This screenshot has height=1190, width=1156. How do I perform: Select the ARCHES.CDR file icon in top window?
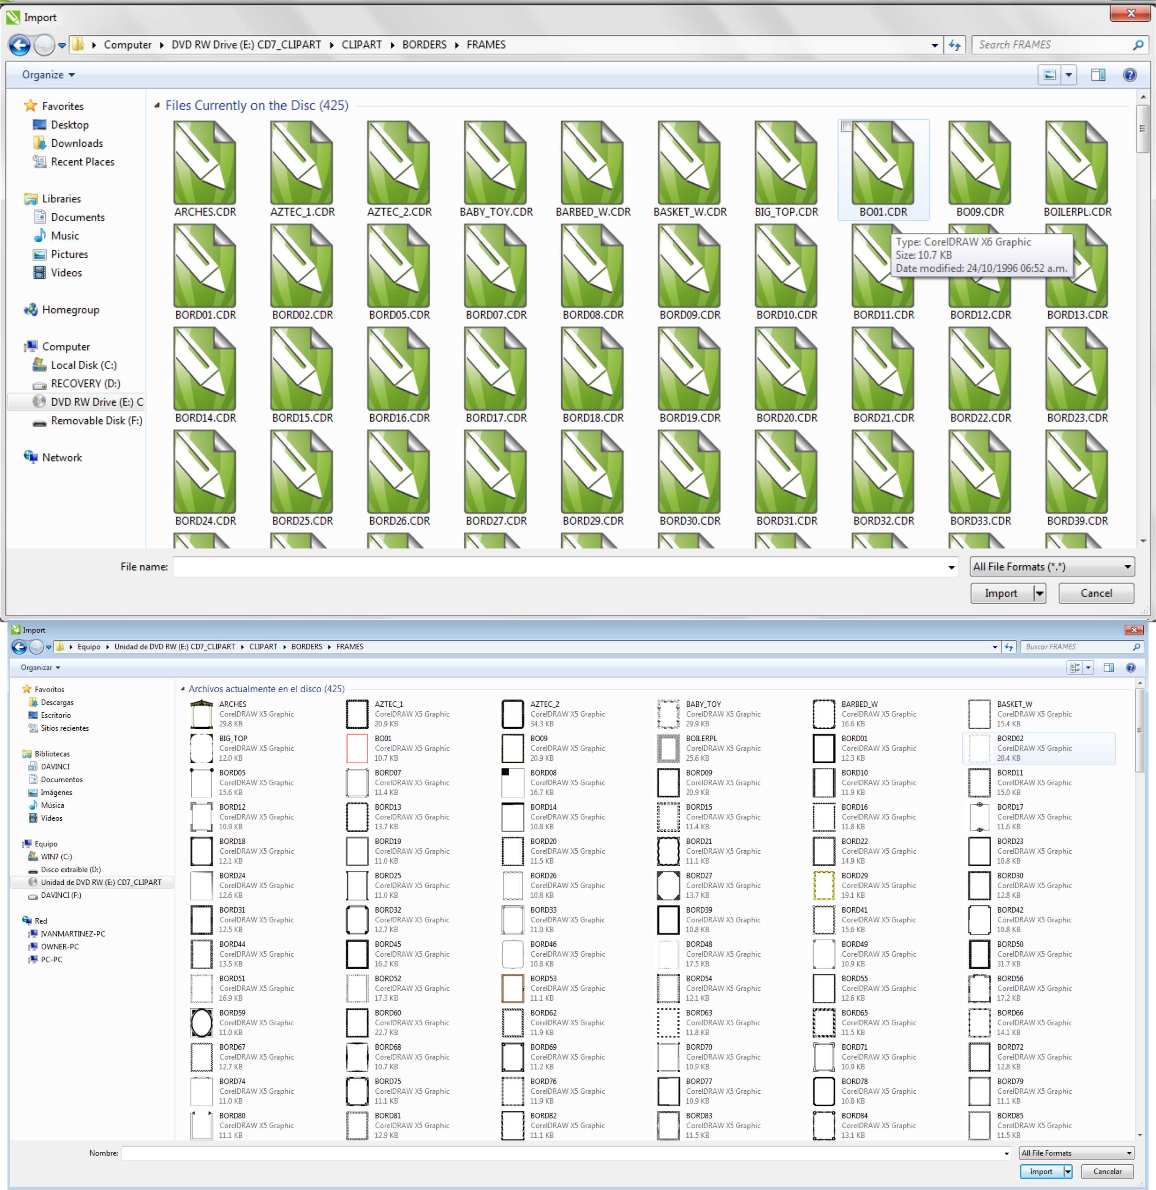[205, 163]
